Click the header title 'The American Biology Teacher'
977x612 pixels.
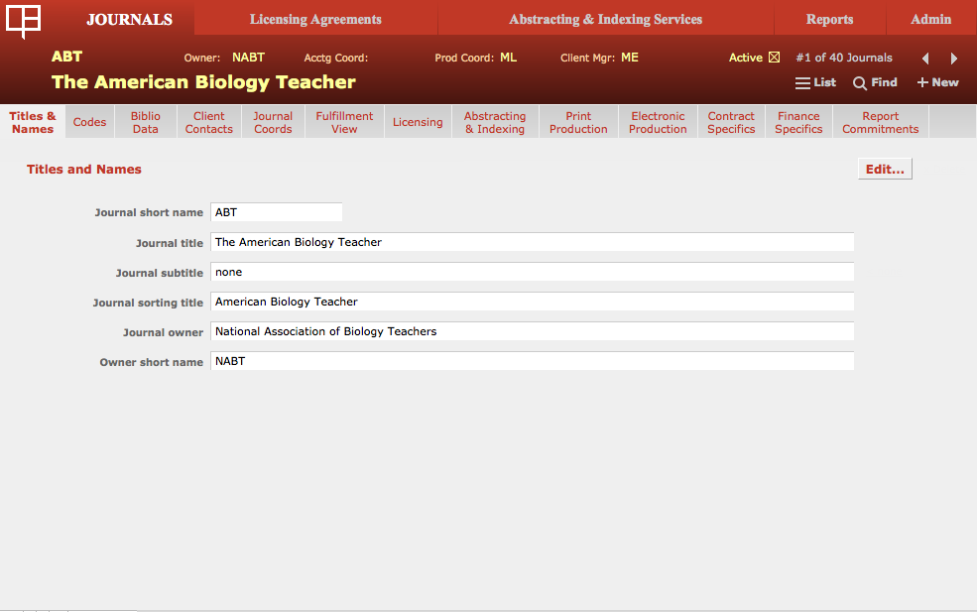coord(203,82)
